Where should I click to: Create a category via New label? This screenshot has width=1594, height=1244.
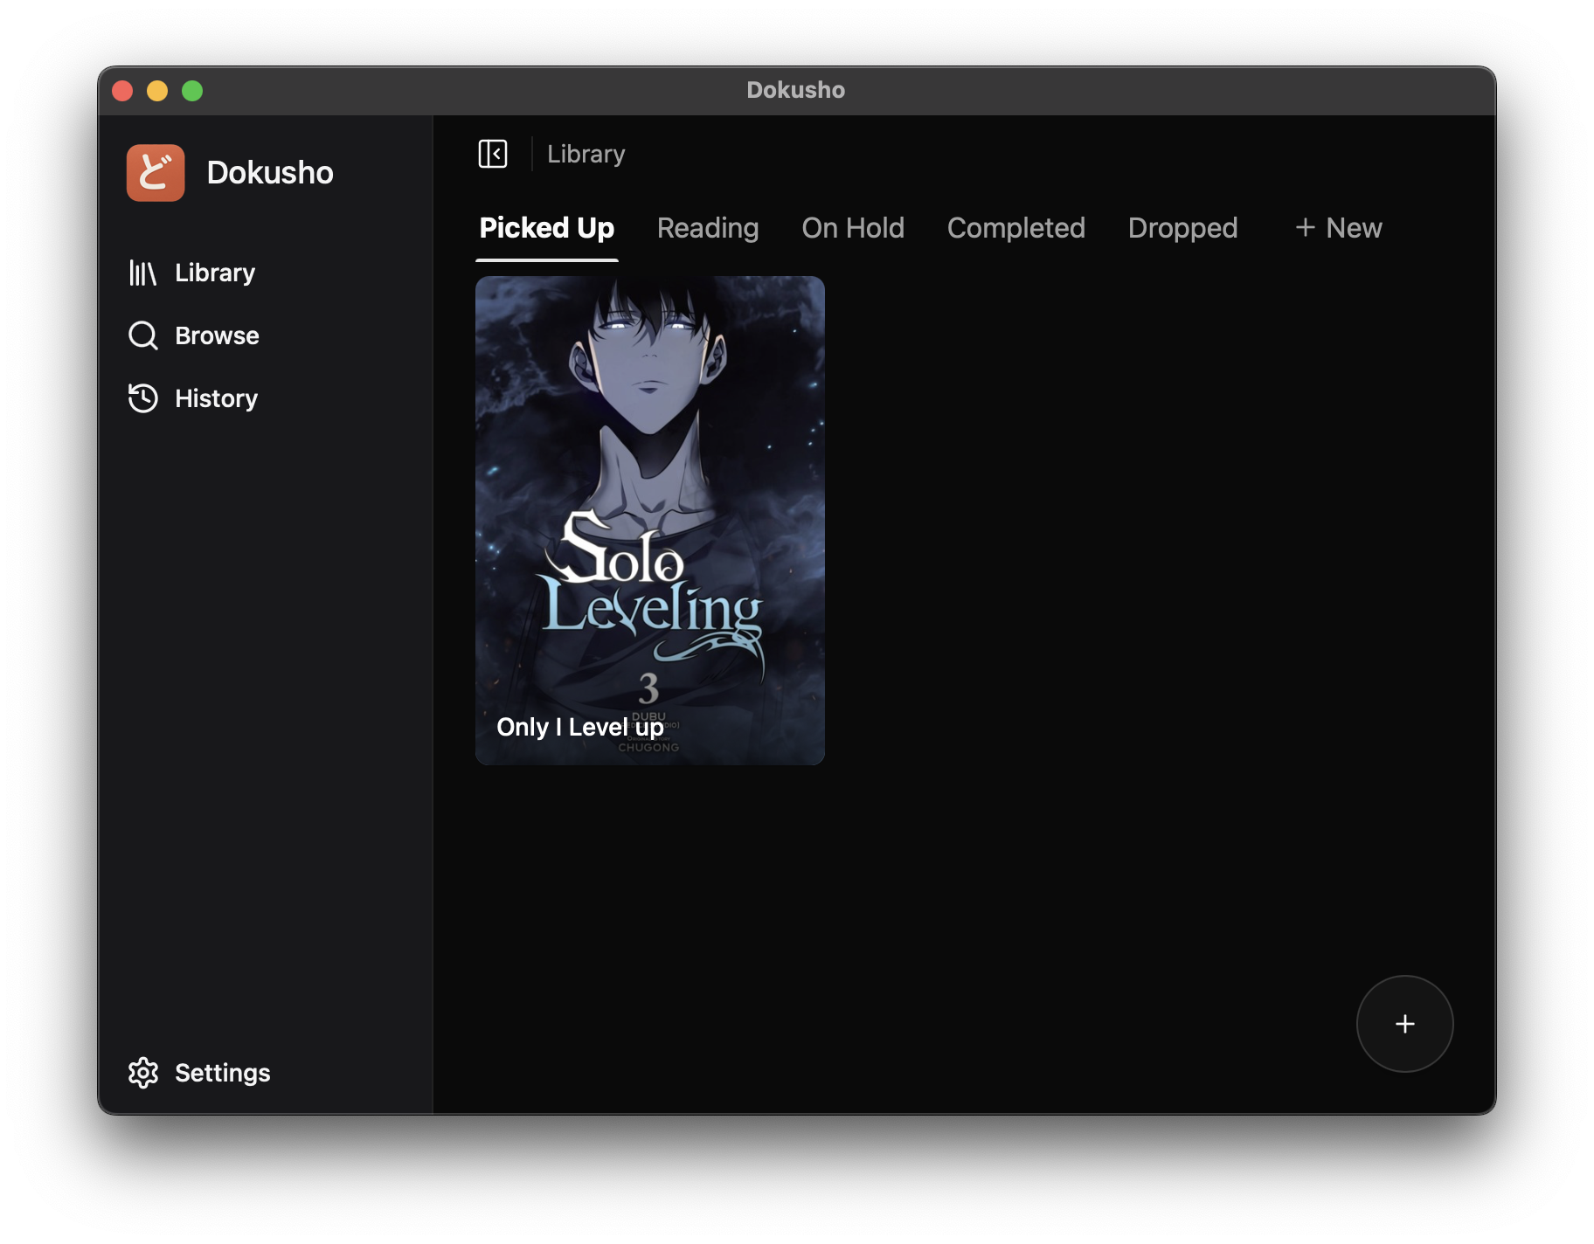pyautogui.click(x=1354, y=228)
